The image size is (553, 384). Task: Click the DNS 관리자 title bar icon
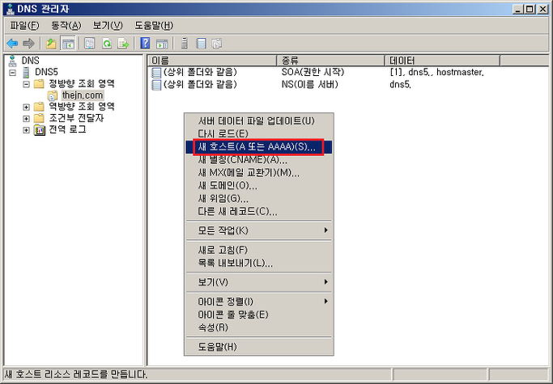10,9
